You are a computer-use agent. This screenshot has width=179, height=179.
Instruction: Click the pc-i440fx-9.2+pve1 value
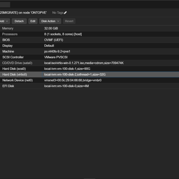pos(57,51)
